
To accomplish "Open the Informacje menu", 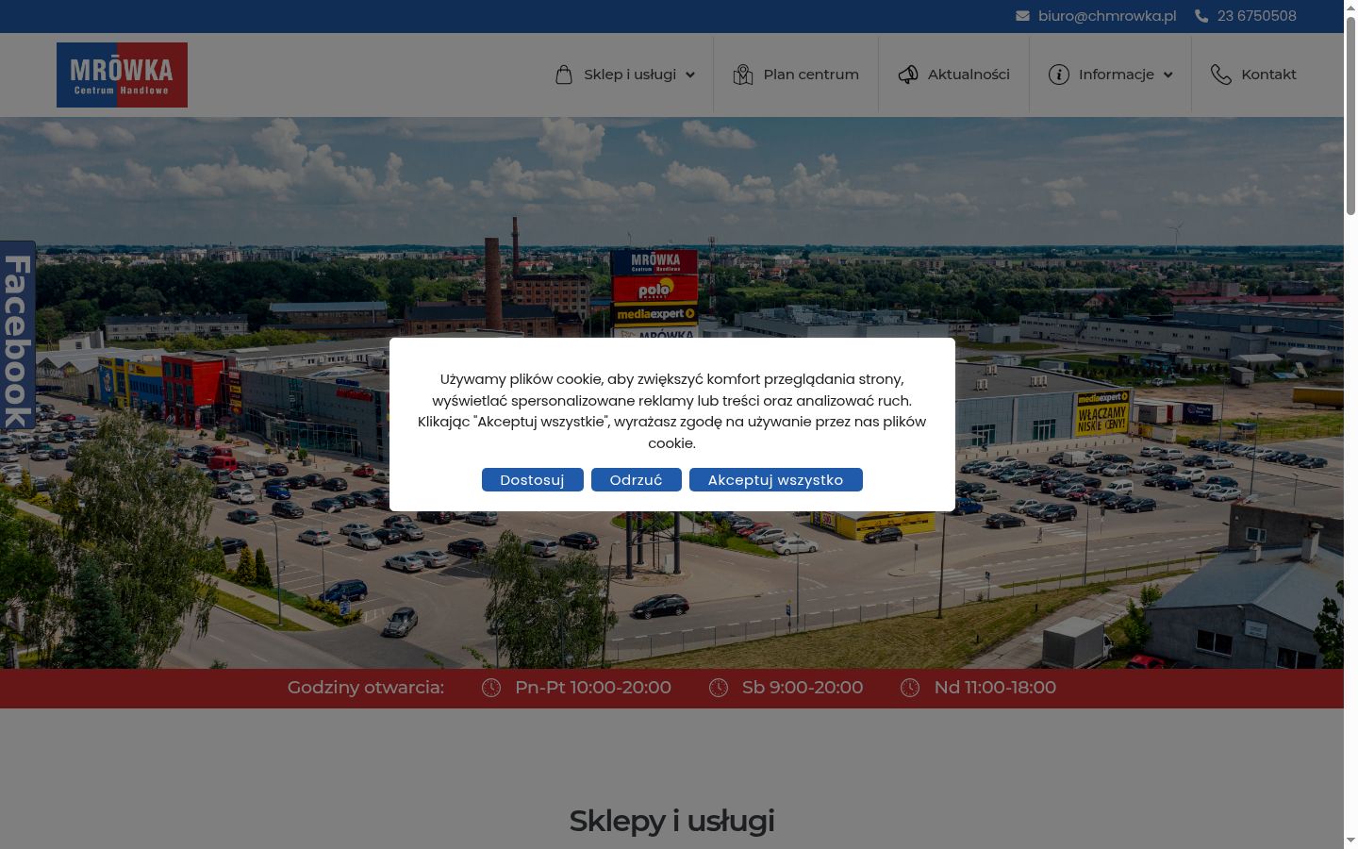I will click(x=1117, y=75).
